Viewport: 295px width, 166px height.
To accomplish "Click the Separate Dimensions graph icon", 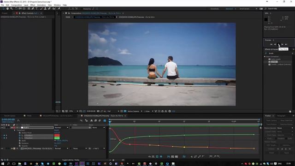I will click(184, 157).
